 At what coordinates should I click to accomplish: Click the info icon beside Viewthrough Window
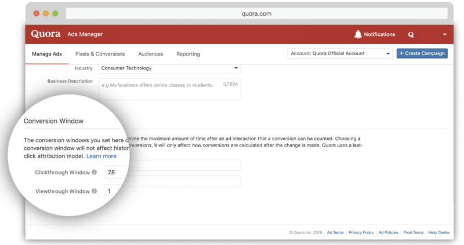(94, 191)
